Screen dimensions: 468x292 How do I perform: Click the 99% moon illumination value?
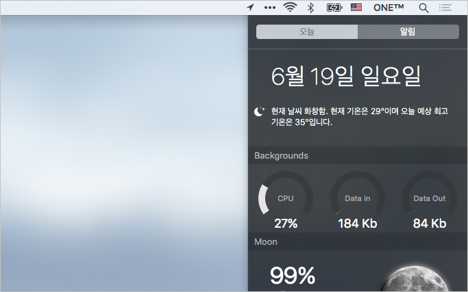click(x=293, y=276)
